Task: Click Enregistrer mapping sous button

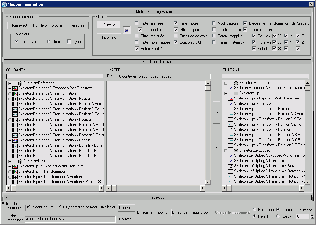Action: (x=191, y=212)
